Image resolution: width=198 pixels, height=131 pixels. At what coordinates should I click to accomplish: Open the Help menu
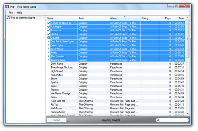point(19,13)
